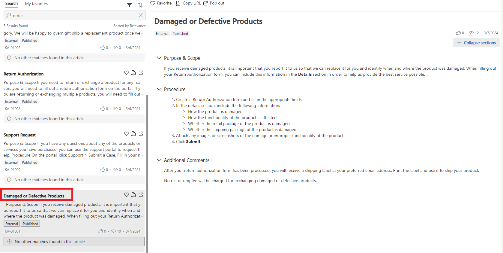Click Favorite in the article toolbar
Image resolution: width=503 pixels, height=253 pixels.
coord(161,3)
